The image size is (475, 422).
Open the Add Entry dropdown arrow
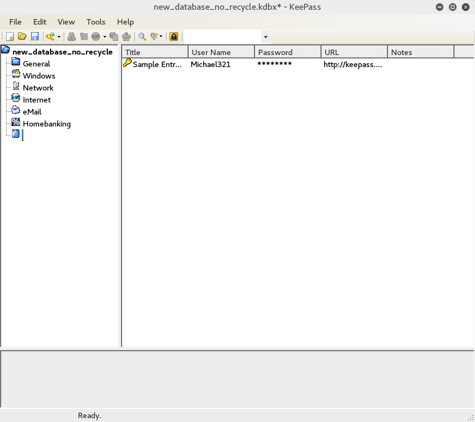click(x=59, y=37)
